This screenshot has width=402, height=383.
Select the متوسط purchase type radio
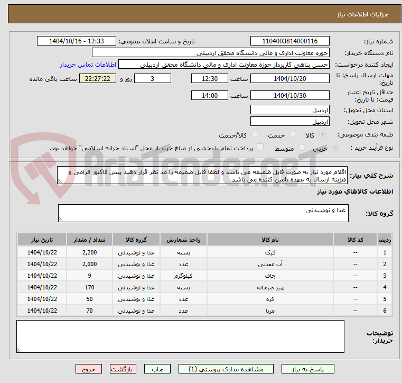[302, 148]
